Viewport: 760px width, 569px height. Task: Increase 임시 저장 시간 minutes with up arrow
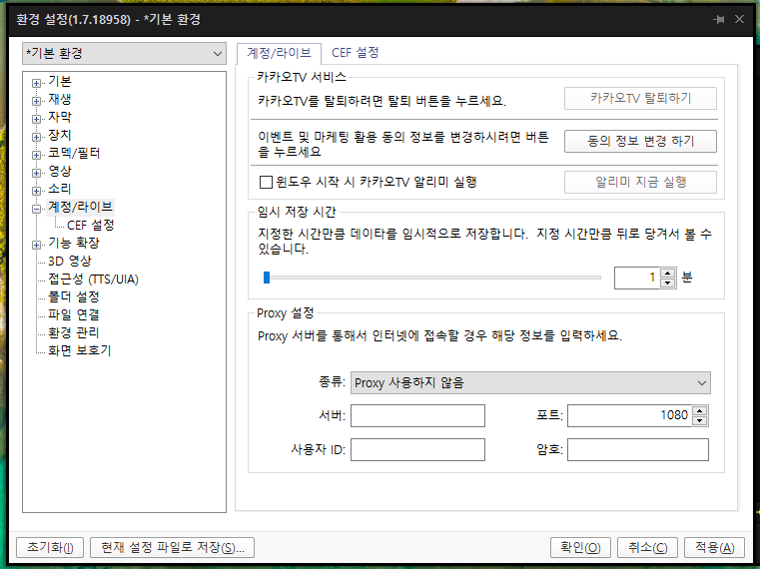(668, 273)
